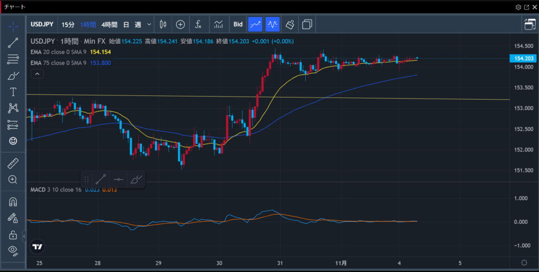The width and height of the screenshot is (539, 272).
Task: Switch to the 4時間 timeframe
Action: 109,24
